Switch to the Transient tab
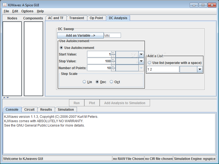The image size is (219, 164). [x=77, y=18]
